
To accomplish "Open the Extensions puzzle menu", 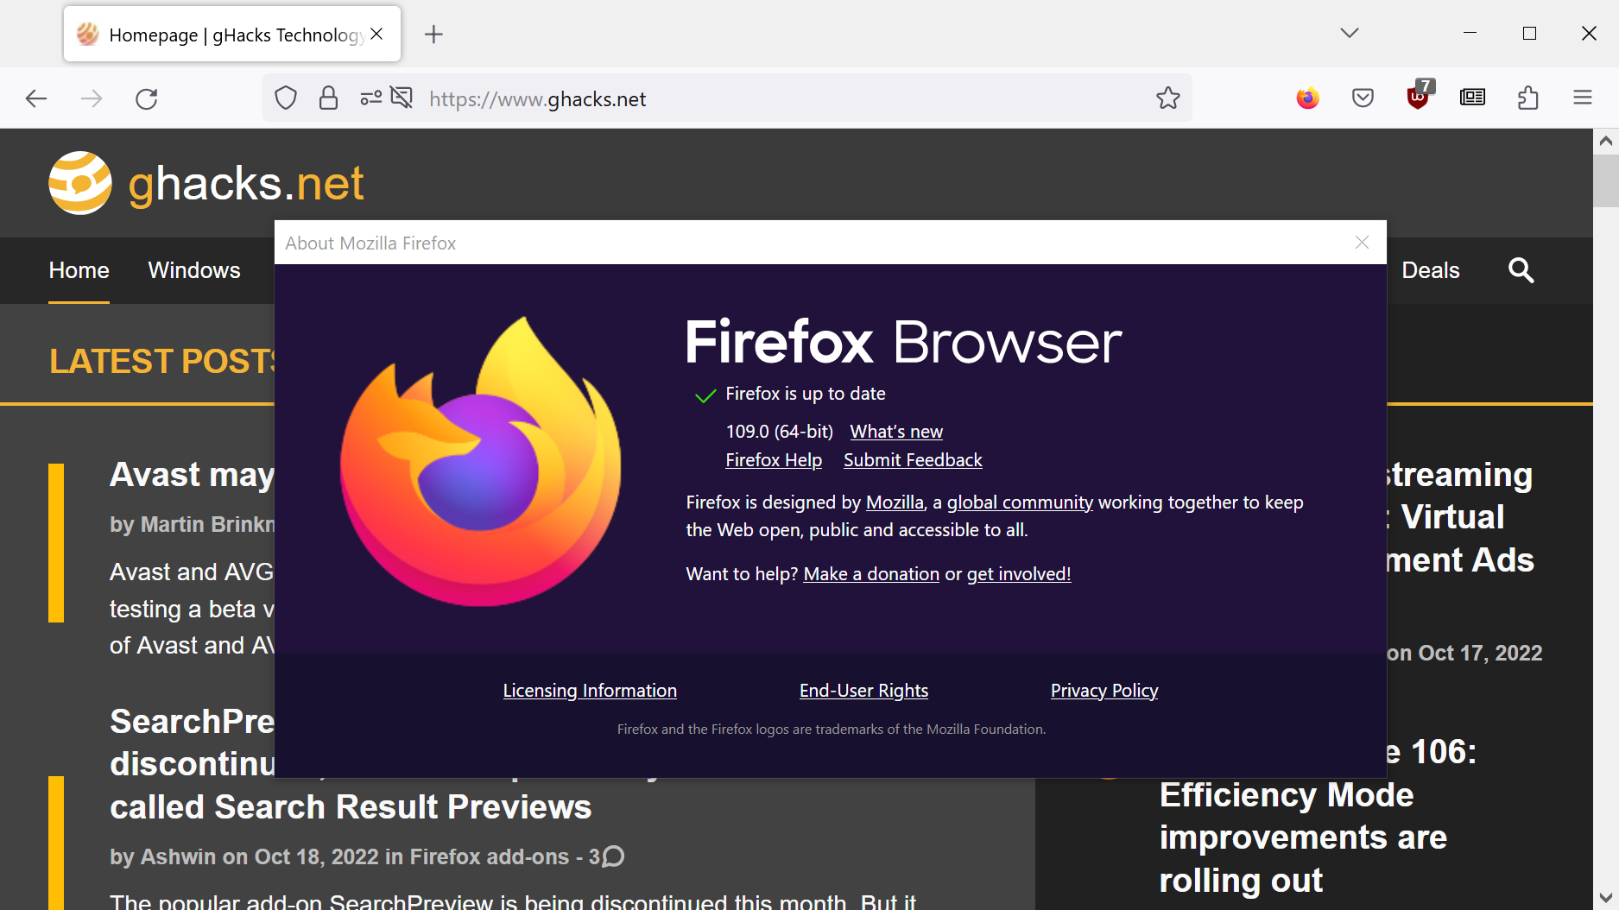I will point(1528,98).
